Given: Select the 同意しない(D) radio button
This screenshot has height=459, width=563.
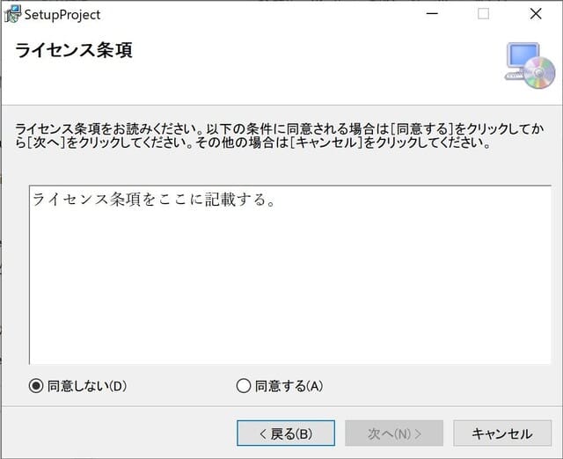Looking at the screenshot, I should tap(36, 385).
